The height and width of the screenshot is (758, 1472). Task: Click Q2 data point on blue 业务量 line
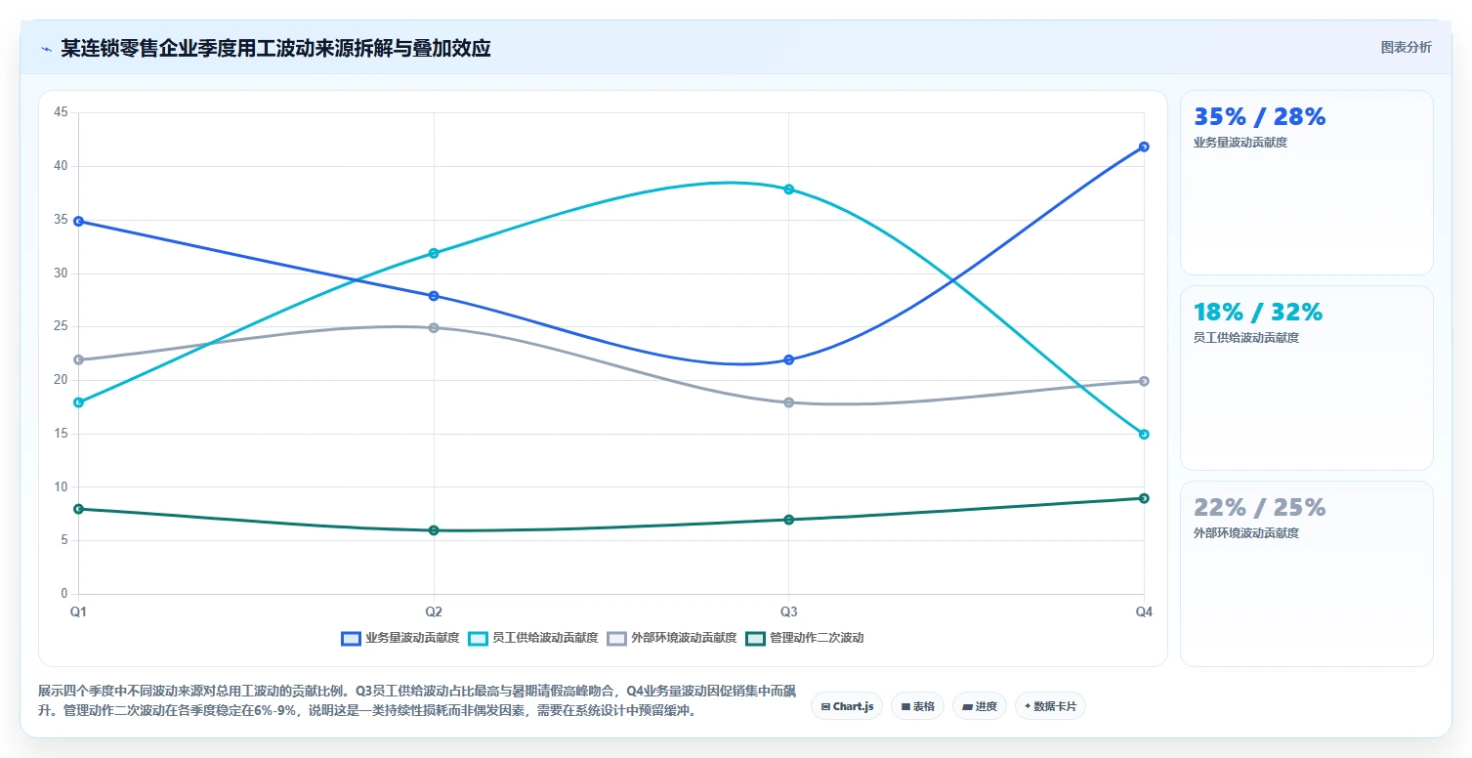[x=434, y=296]
